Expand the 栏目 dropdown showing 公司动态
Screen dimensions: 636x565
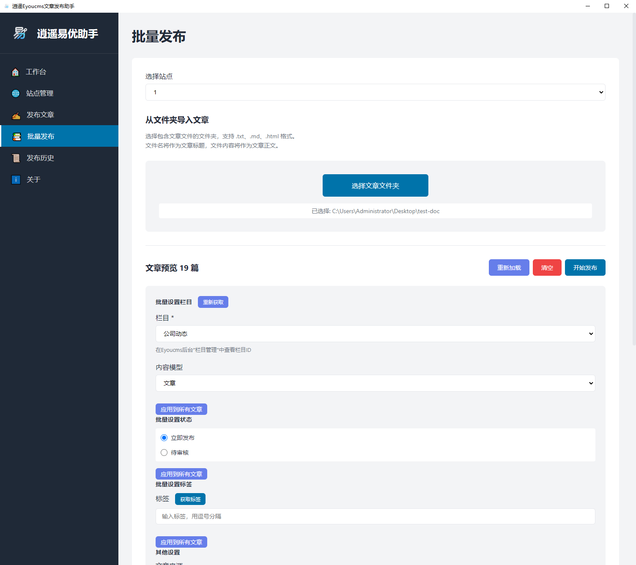tap(375, 334)
